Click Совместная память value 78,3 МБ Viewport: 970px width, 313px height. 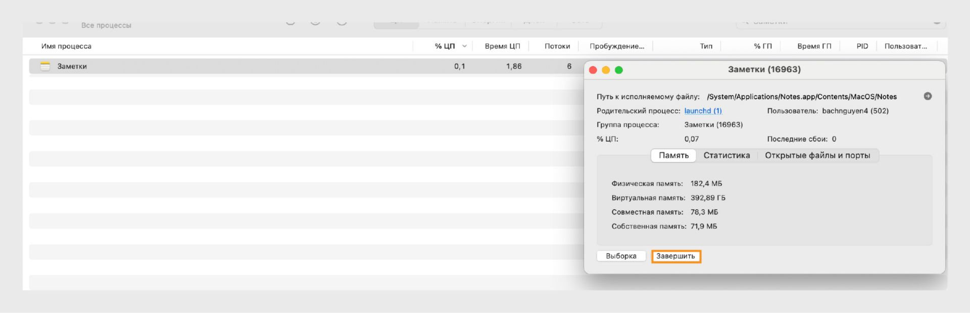click(704, 212)
